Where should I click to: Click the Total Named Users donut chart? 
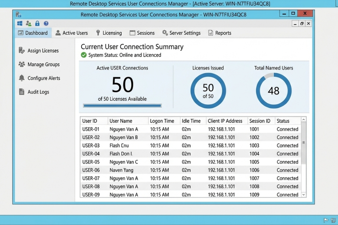(273, 90)
